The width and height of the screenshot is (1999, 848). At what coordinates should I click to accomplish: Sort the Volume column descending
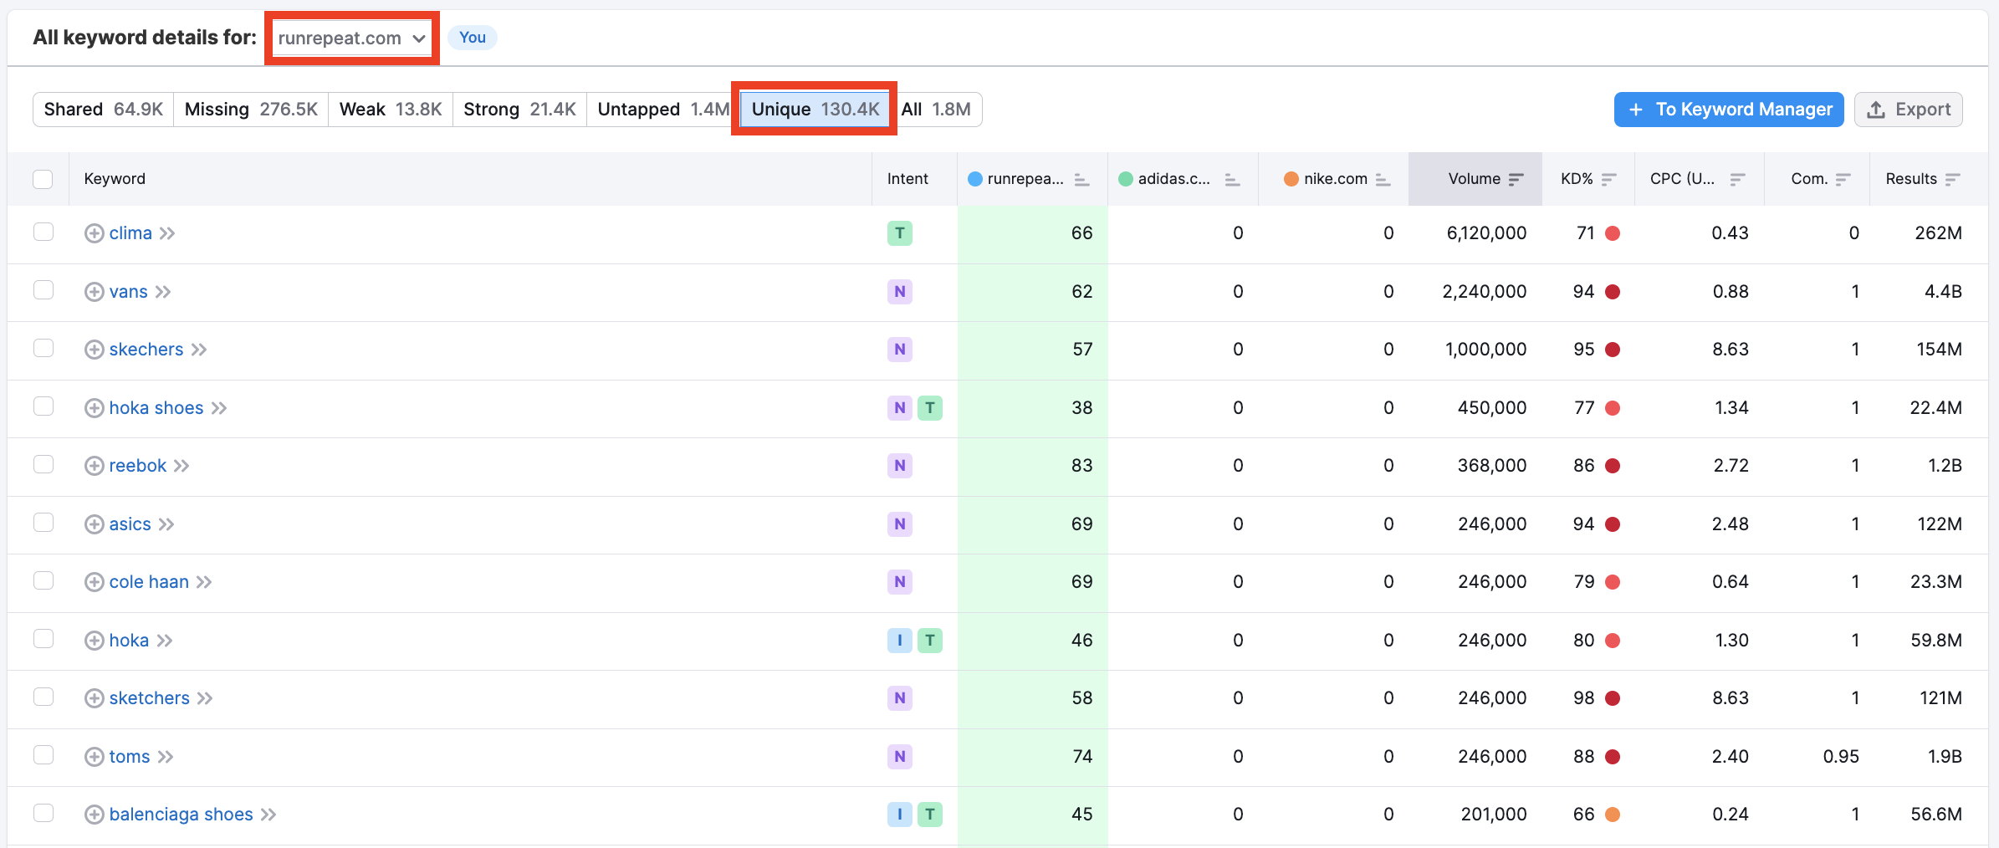(1516, 178)
